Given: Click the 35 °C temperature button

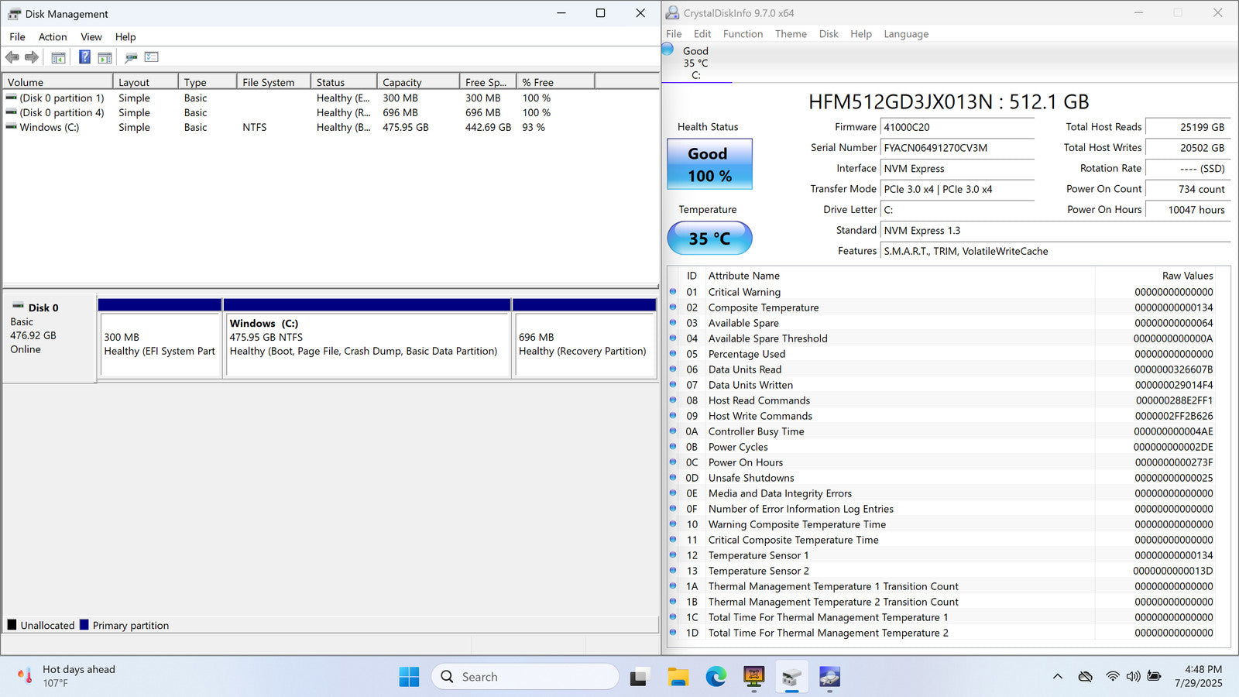Looking at the screenshot, I should click(x=709, y=239).
